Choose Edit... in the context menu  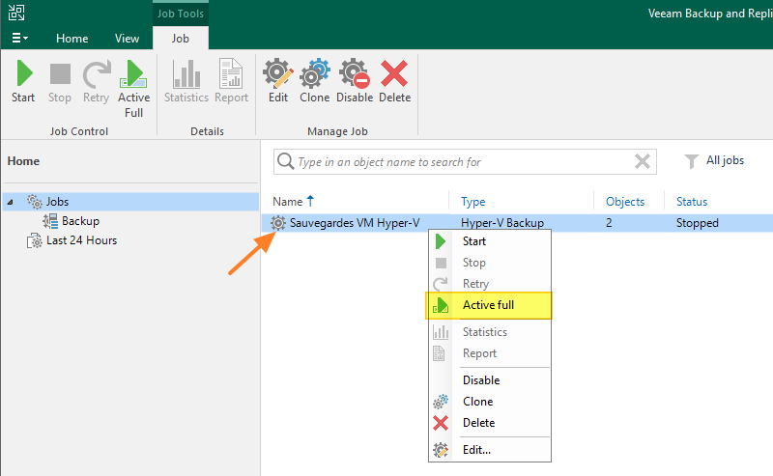pyautogui.click(x=490, y=450)
